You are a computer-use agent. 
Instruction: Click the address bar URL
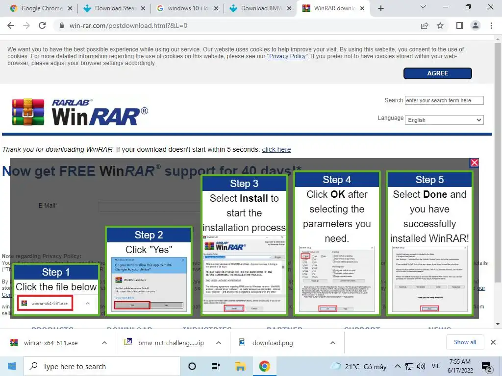click(128, 25)
